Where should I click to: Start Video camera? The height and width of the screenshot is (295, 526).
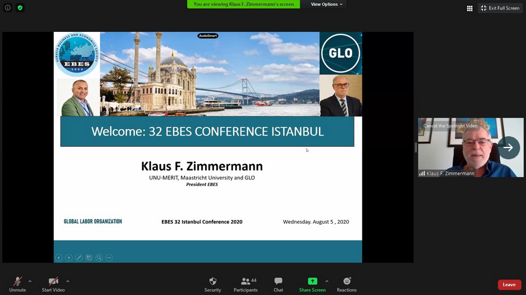pyautogui.click(x=53, y=284)
